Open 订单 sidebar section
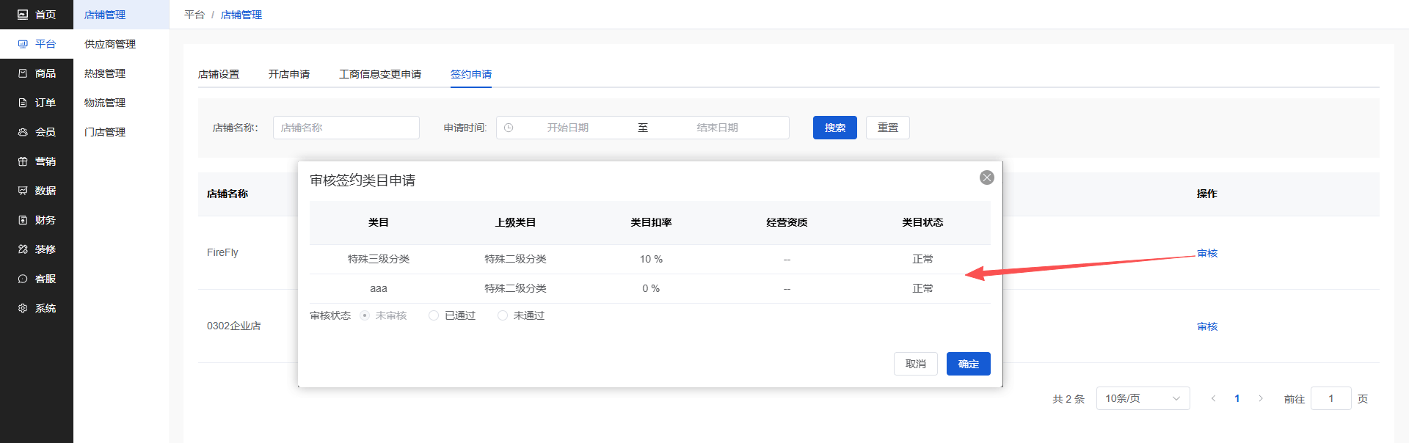Image resolution: width=1409 pixels, height=443 pixels. pyautogui.click(x=37, y=103)
